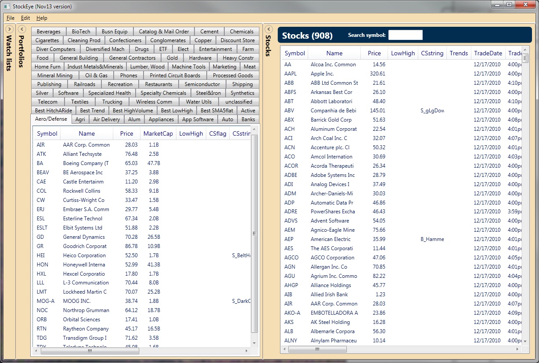Switch to the Hardware tab
Image resolution: width=539 pixels, height=363 pixels.
[200, 58]
